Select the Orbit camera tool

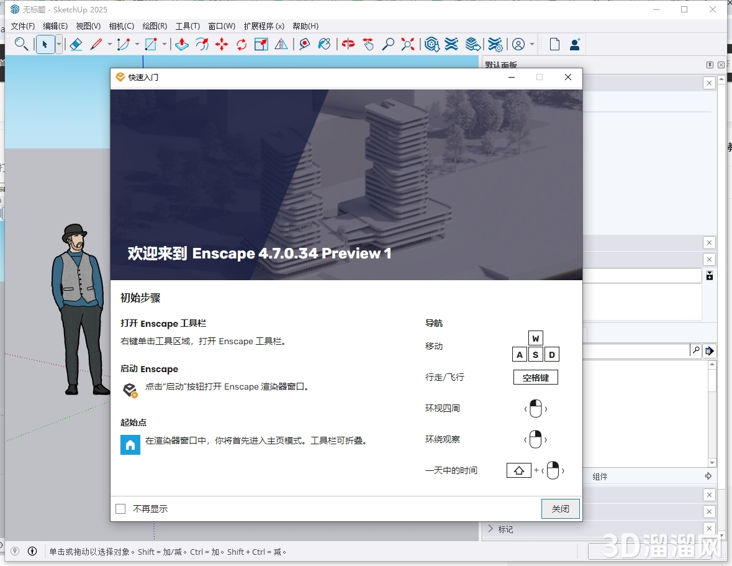point(348,44)
